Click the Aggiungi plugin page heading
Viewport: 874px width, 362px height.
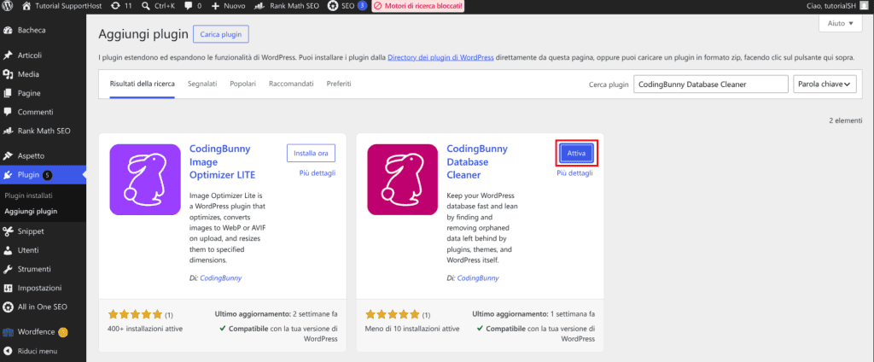click(x=143, y=34)
